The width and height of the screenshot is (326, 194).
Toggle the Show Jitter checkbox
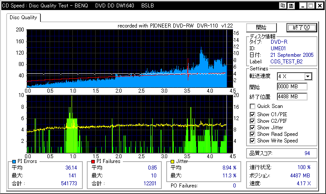pyautogui.click(x=252, y=128)
